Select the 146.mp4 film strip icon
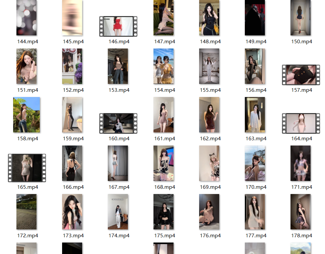This screenshot has width=325, height=254. [118, 27]
